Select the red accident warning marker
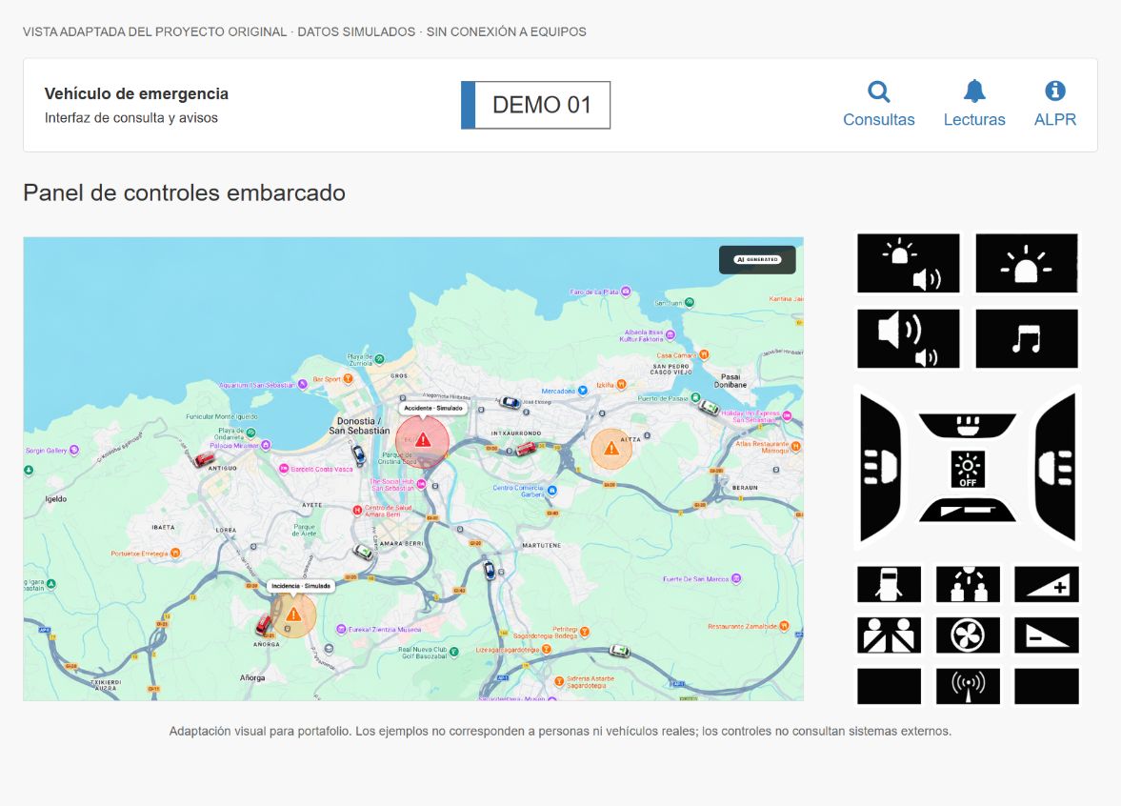The image size is (1121, 806). point(423,441)
